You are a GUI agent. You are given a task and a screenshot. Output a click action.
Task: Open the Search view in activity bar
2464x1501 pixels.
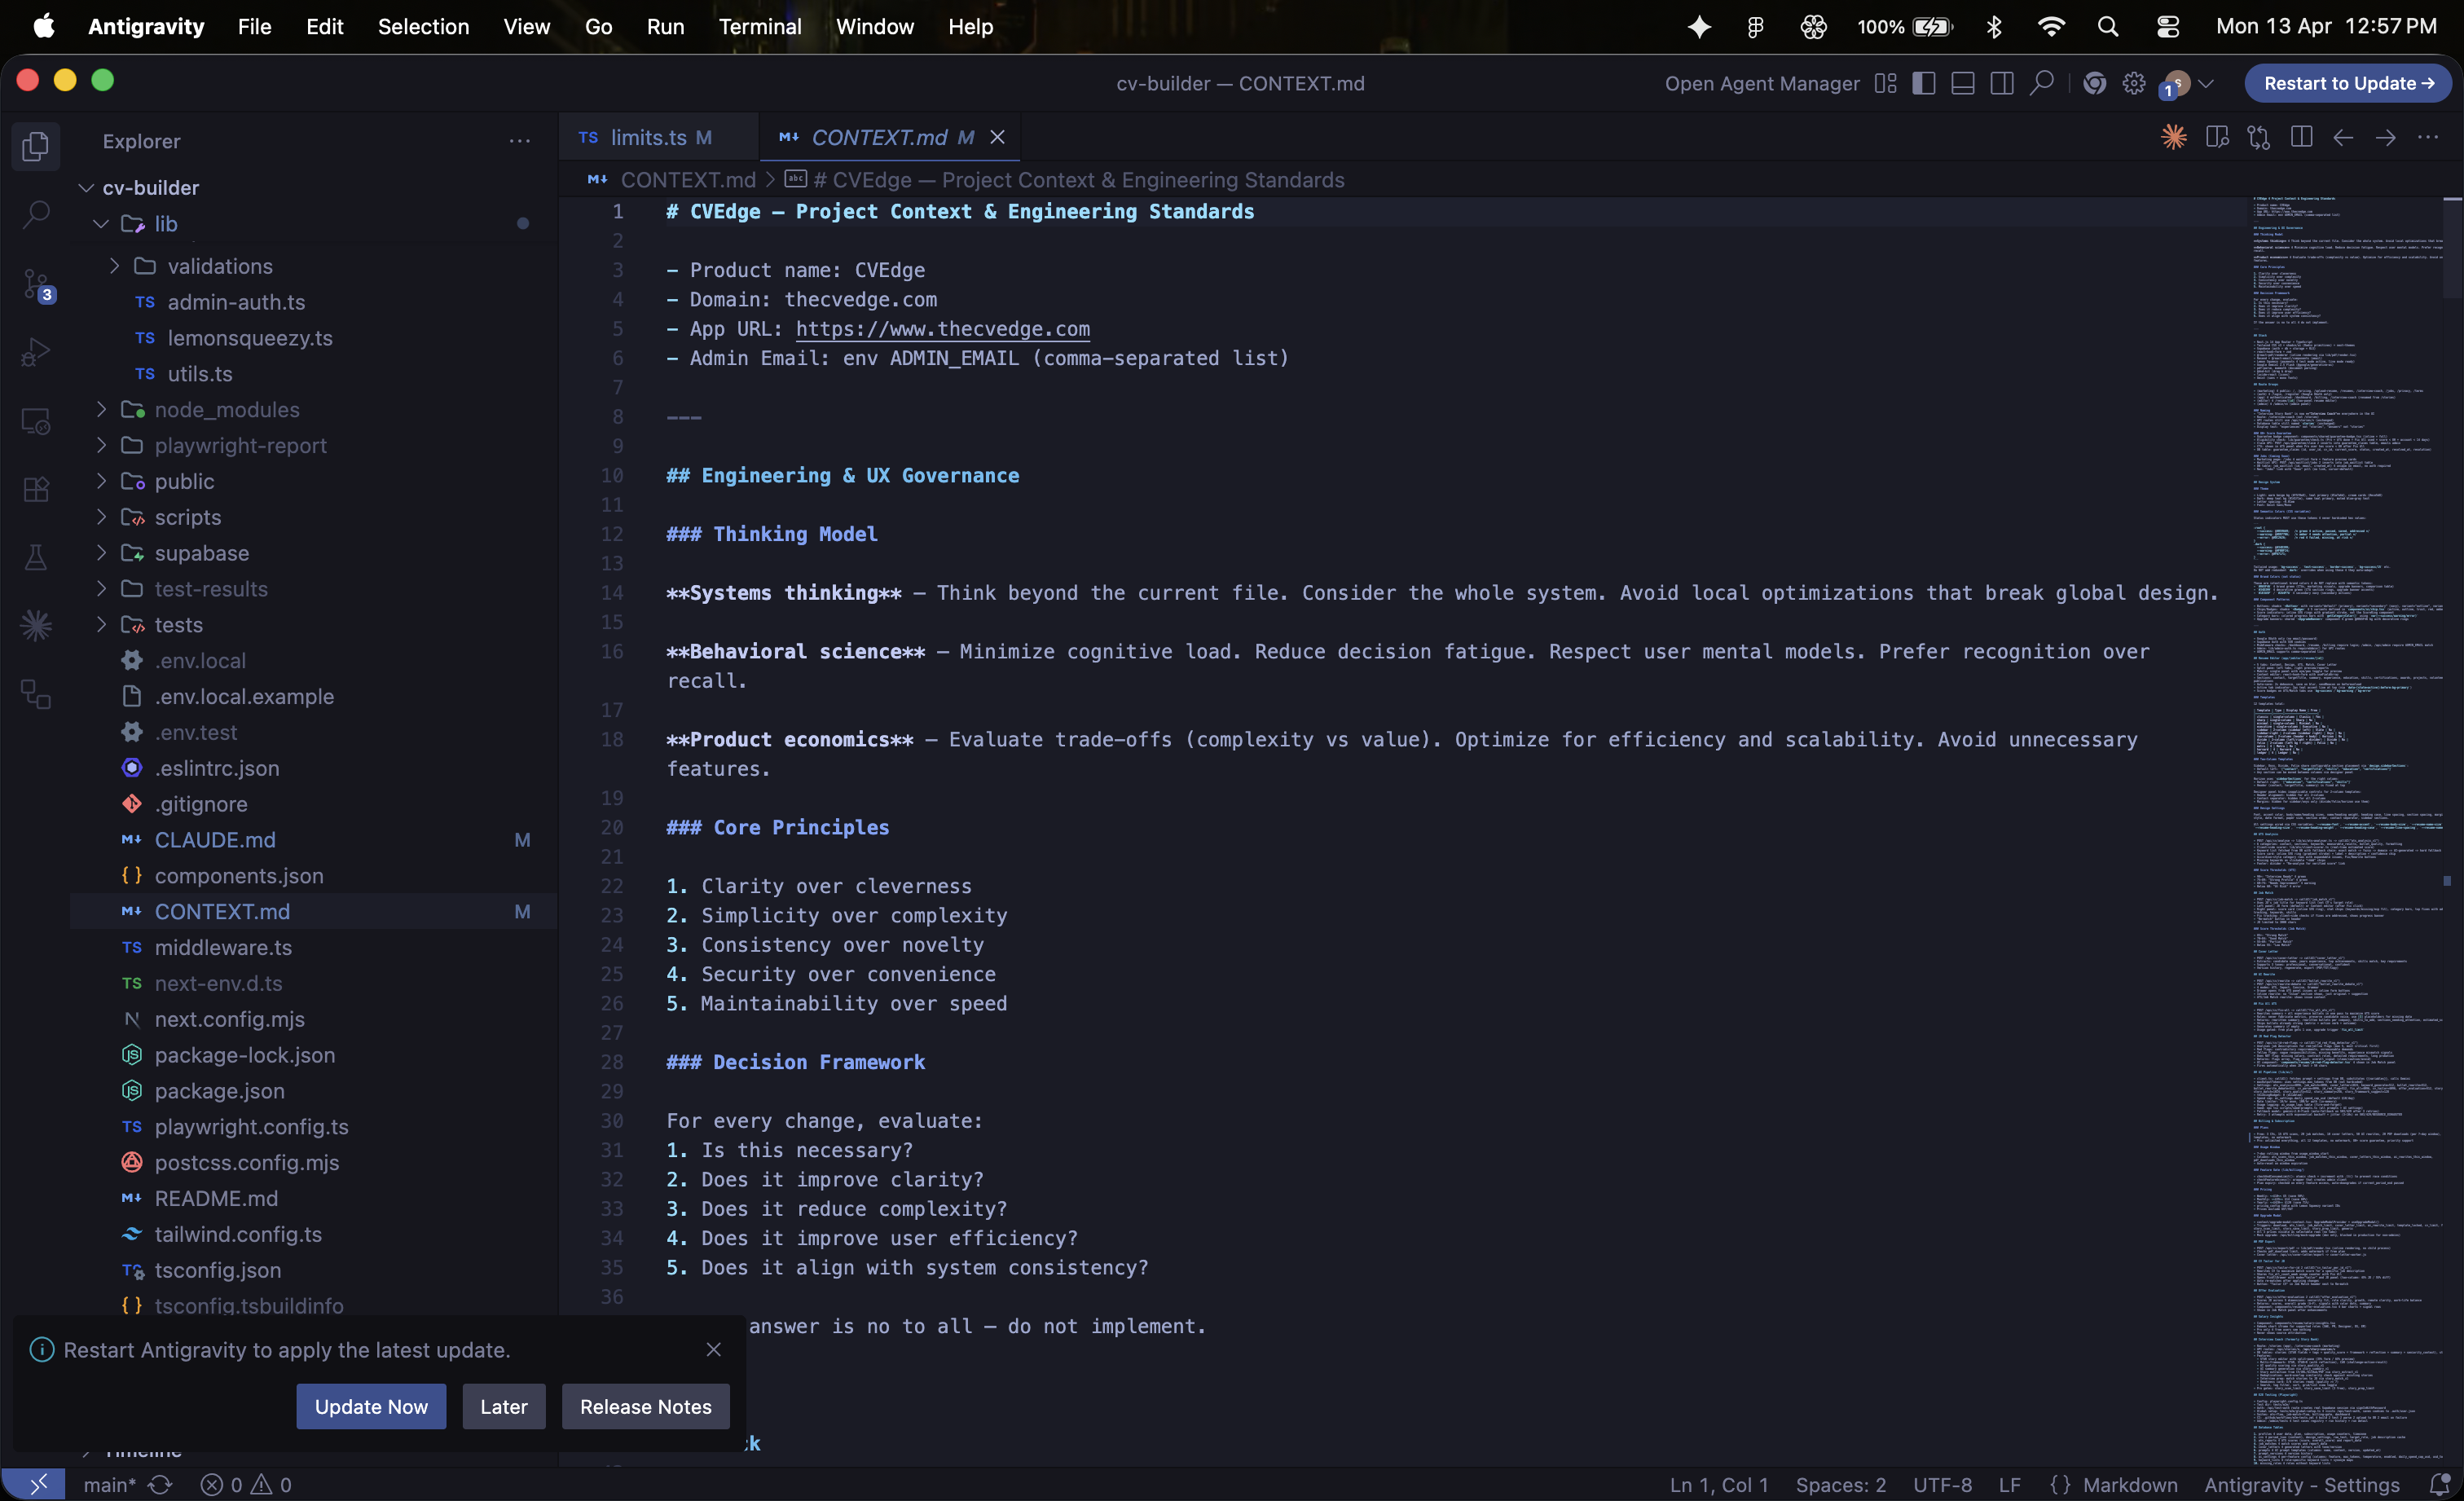click(36, 214)
